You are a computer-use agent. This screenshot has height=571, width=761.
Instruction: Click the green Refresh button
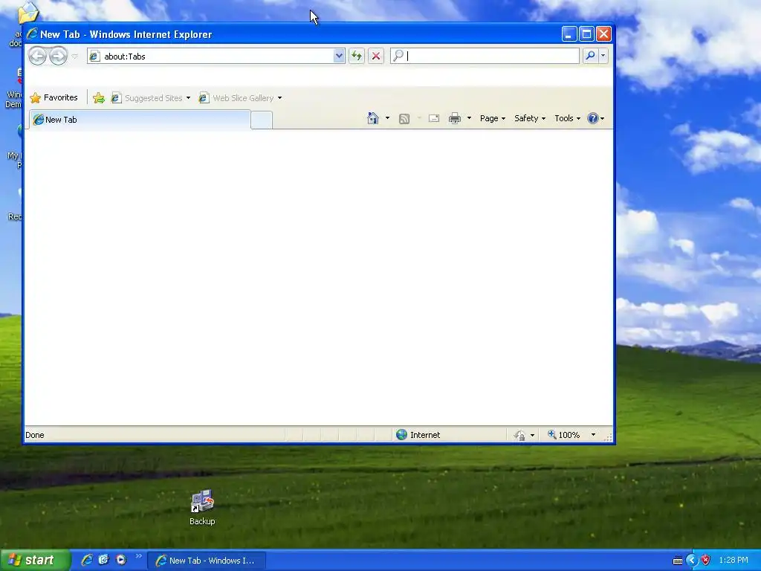tap(357, 56)
